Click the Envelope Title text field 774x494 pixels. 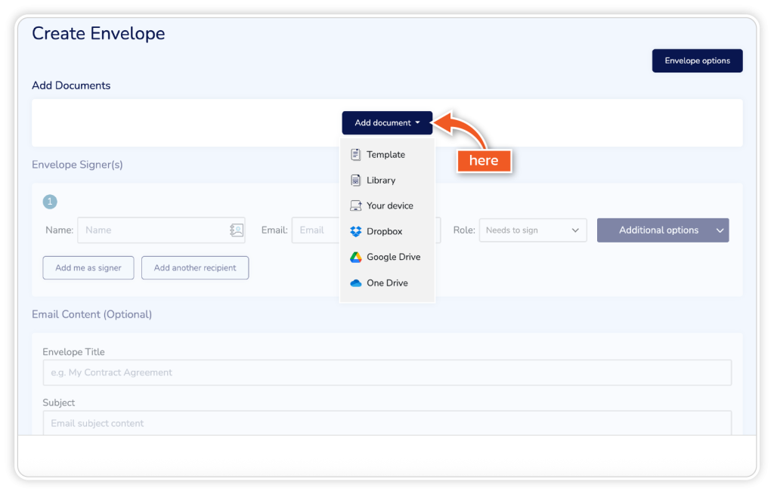pos(386,372)
